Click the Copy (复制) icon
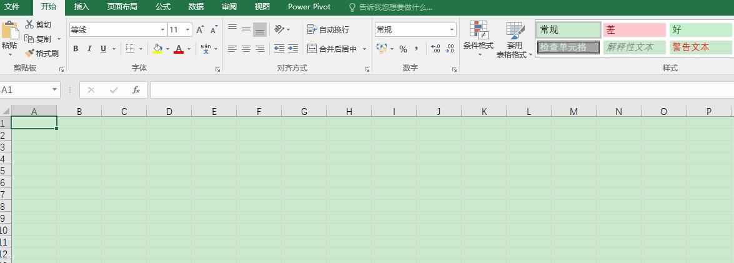The width and height of the screenshot is (734, 263). (x=29, y=39)
